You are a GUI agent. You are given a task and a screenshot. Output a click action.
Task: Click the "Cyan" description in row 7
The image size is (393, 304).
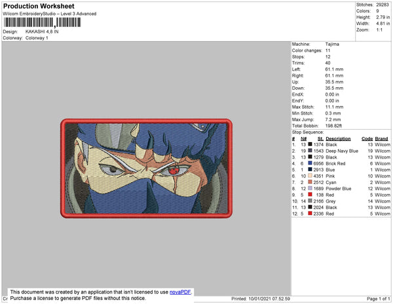tap(331, 182)
